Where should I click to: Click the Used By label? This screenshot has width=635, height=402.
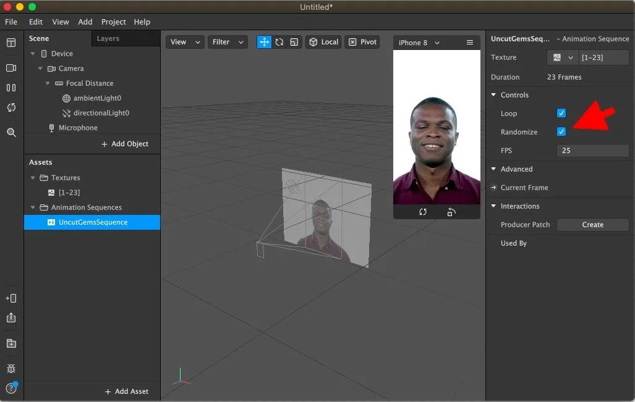pyautogui.click(x=514, y=243)
